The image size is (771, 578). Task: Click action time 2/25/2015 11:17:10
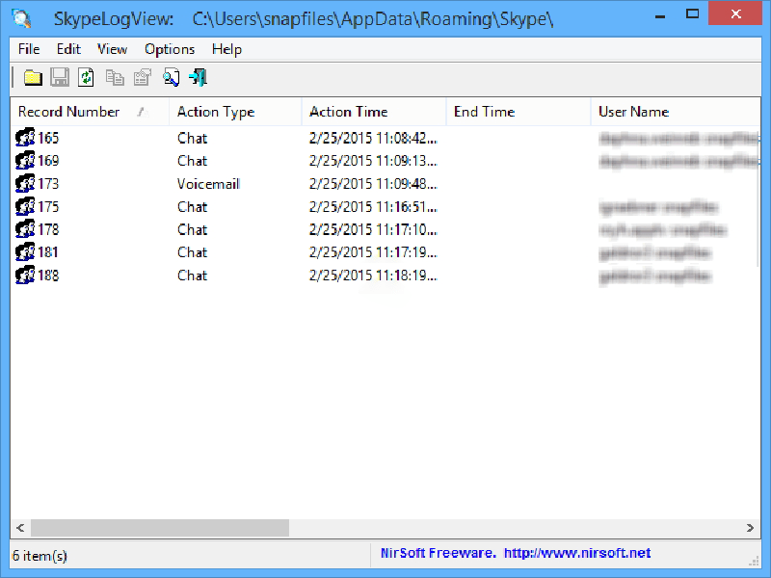(373, 229)
